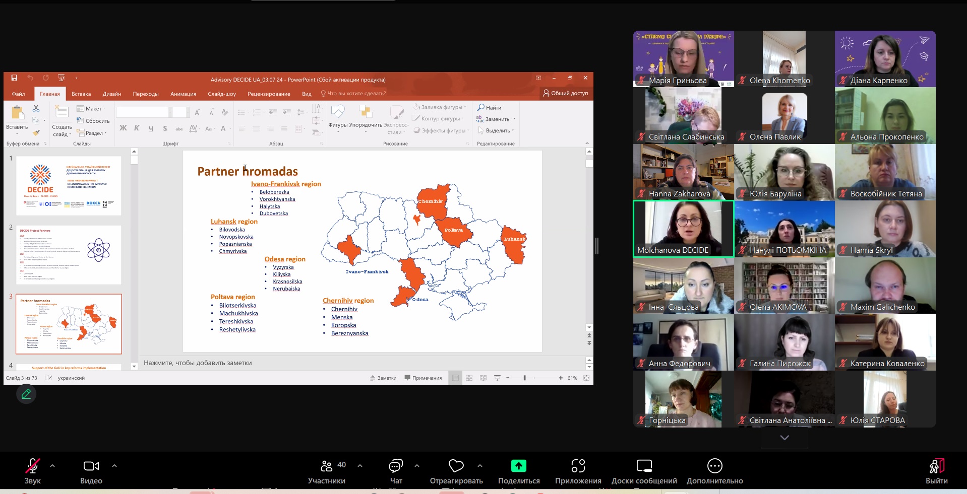967x494 pixels.
Task: Open slide sorter view in status bar
Action: point(469,378)
